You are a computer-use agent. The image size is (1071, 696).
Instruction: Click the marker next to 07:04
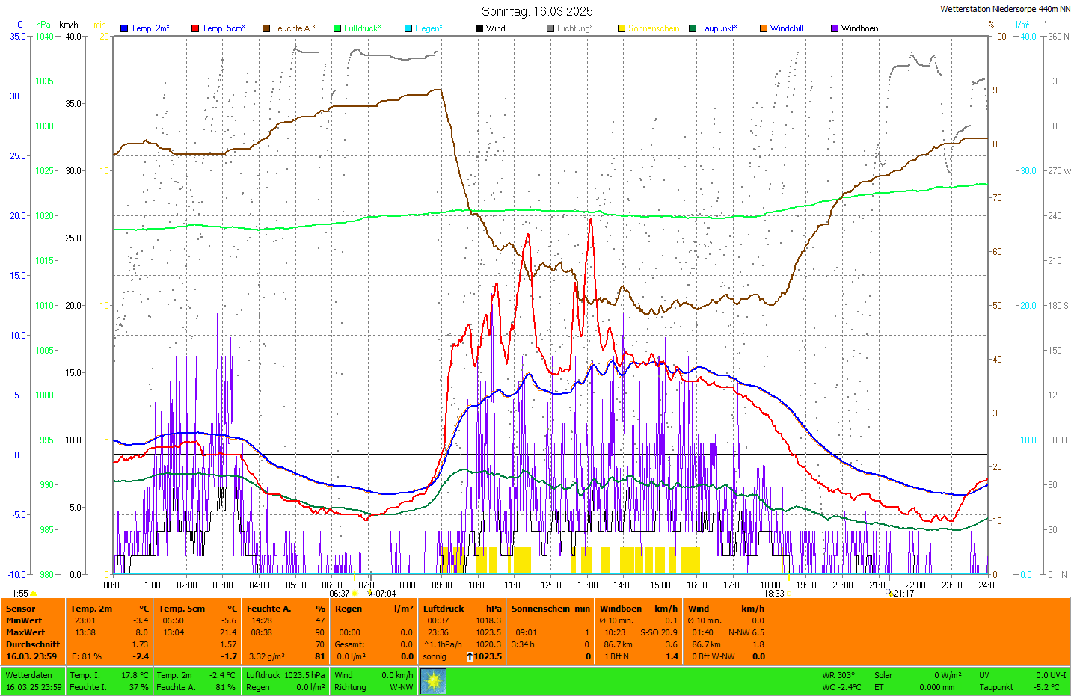tap(370, 593)
